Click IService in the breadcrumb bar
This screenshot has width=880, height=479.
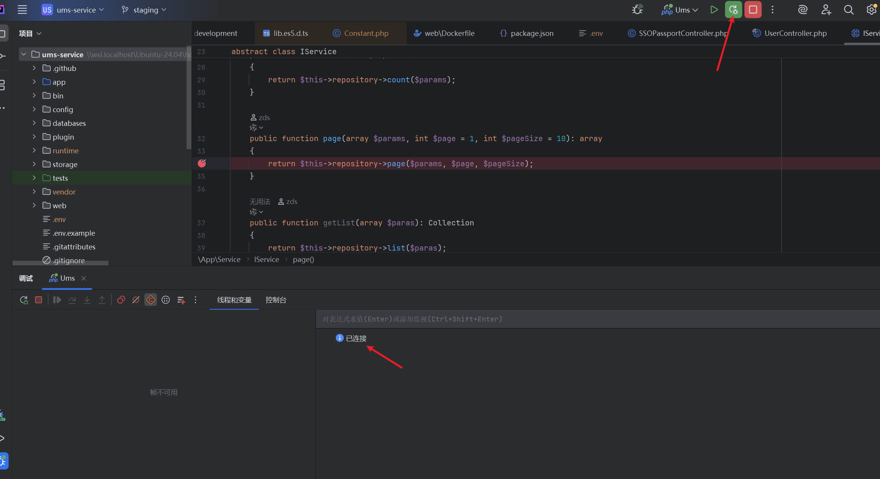click(x=266, y=260)
